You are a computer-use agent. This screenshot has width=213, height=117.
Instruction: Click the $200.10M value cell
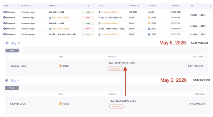(176, 12)
